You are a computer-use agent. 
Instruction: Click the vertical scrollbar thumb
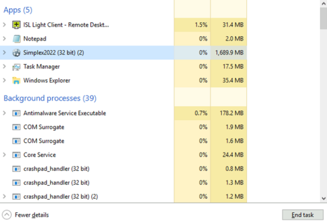[x=323, y=19]
